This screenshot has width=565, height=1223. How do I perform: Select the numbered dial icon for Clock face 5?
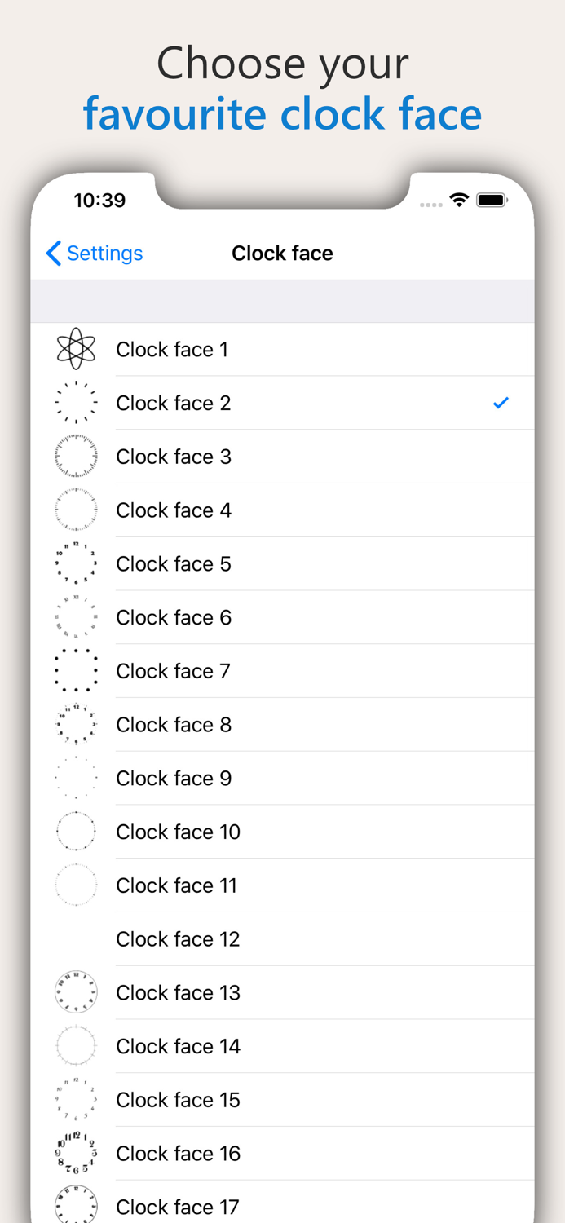pos(76,563)
